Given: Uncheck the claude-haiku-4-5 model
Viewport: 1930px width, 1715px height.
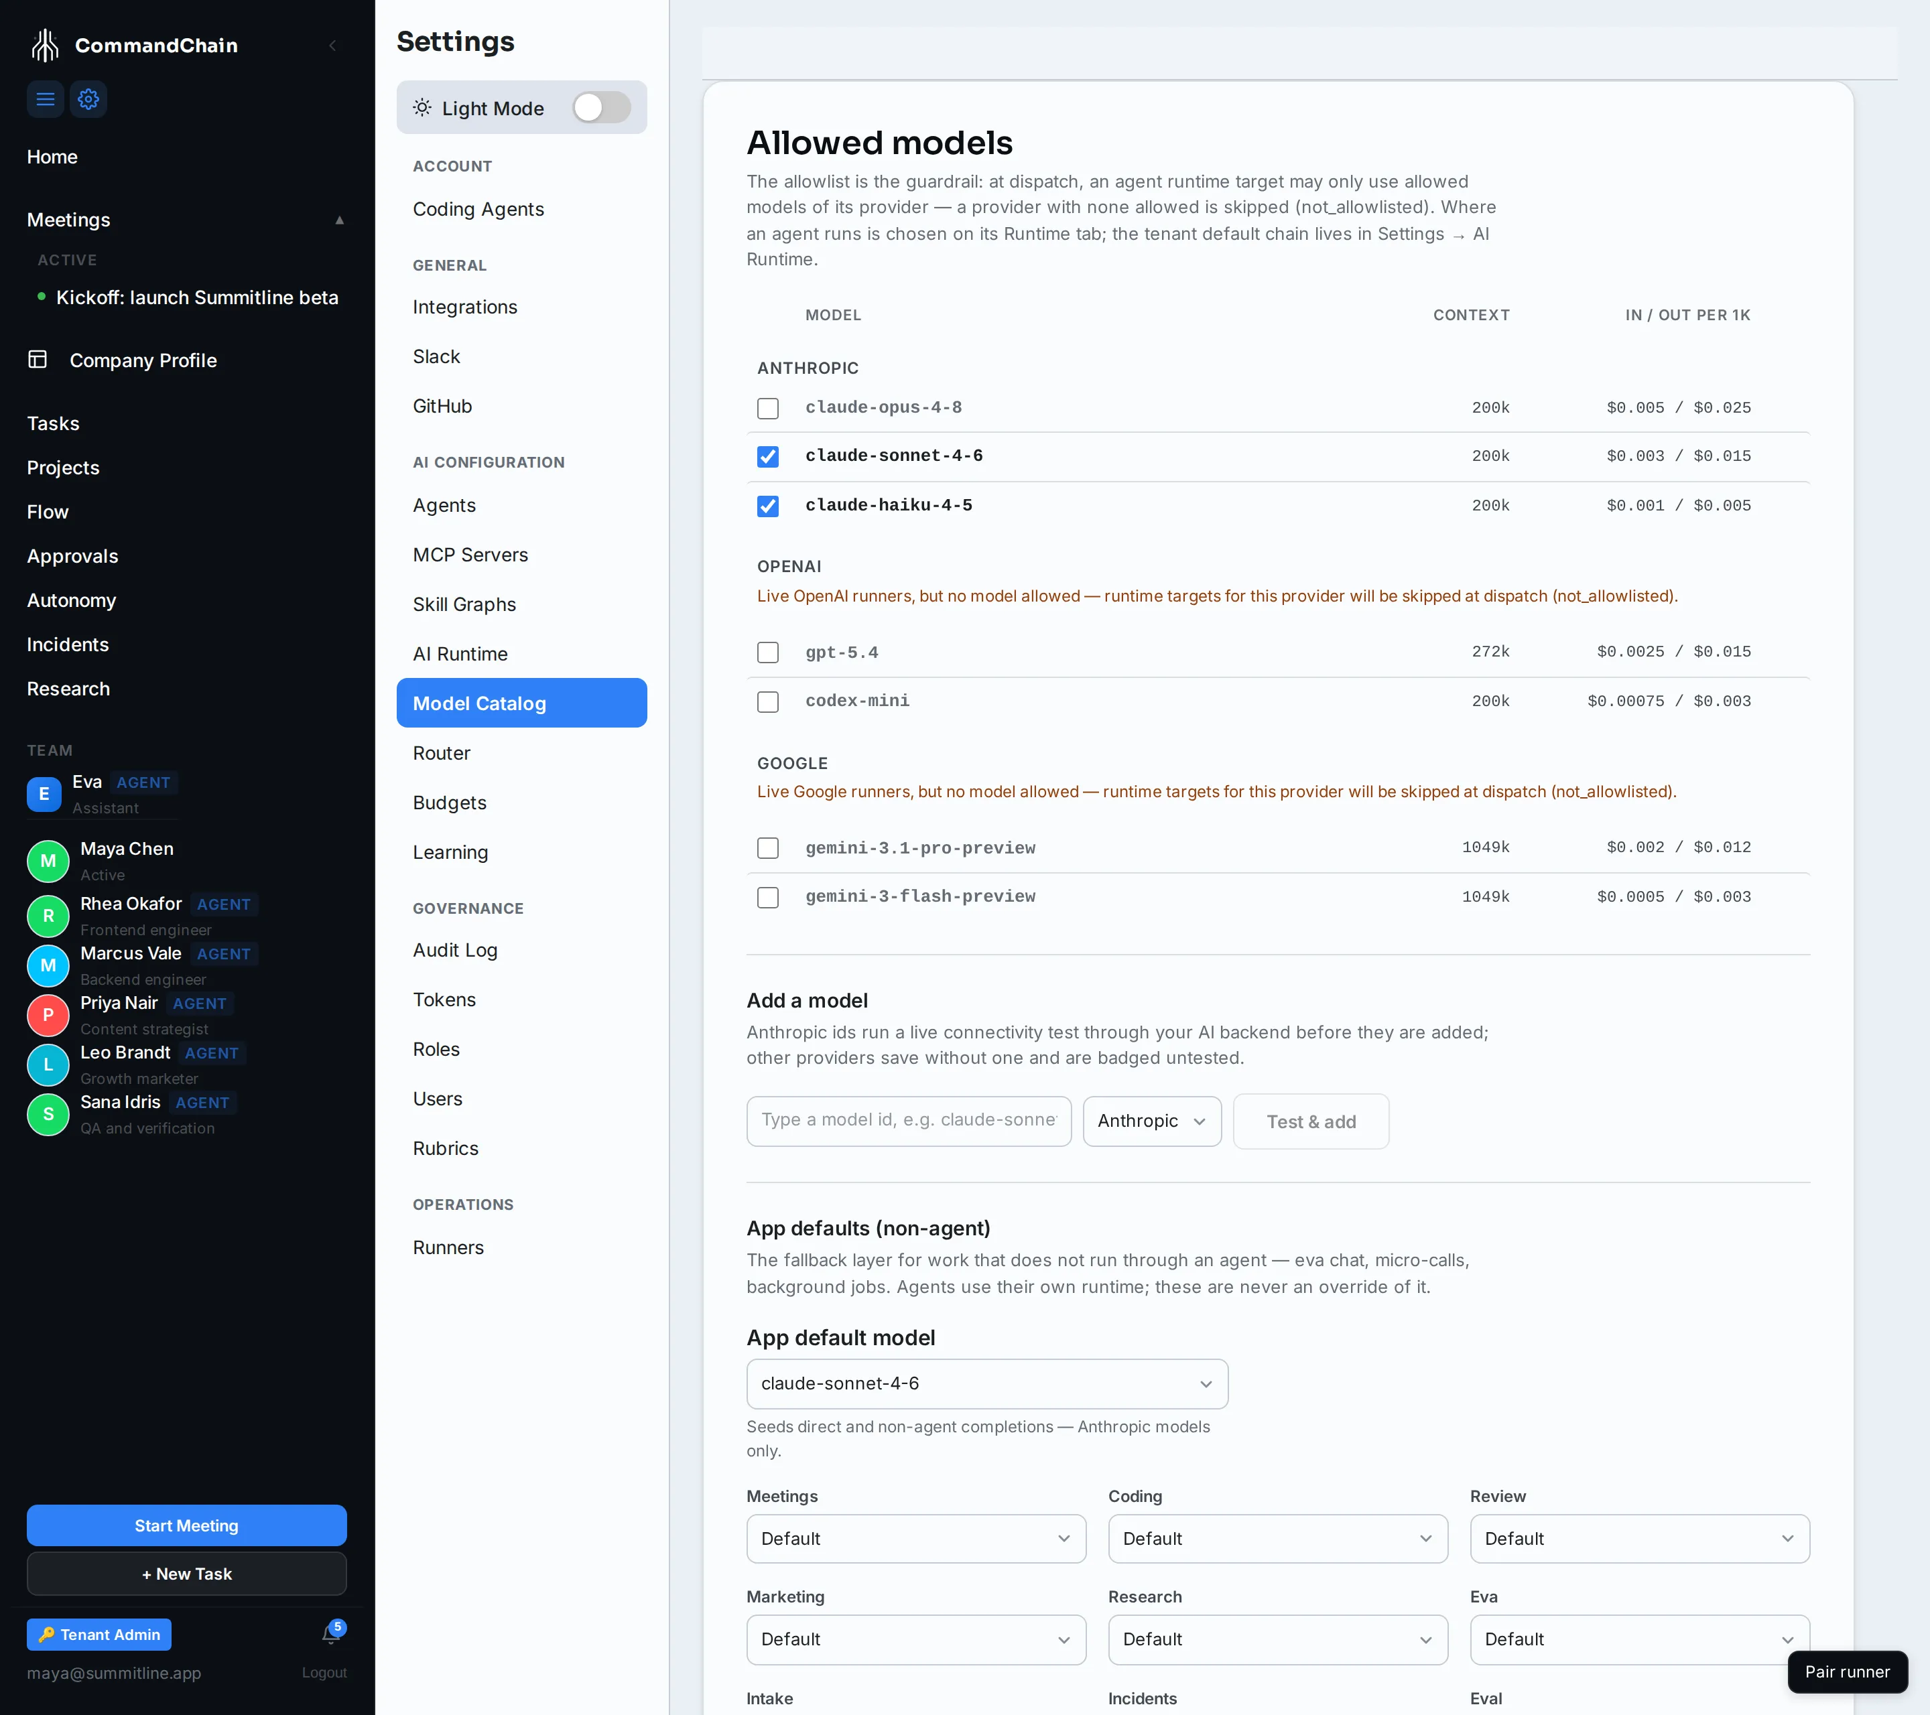Looking at the screenshot, I should tap(768, 506).
